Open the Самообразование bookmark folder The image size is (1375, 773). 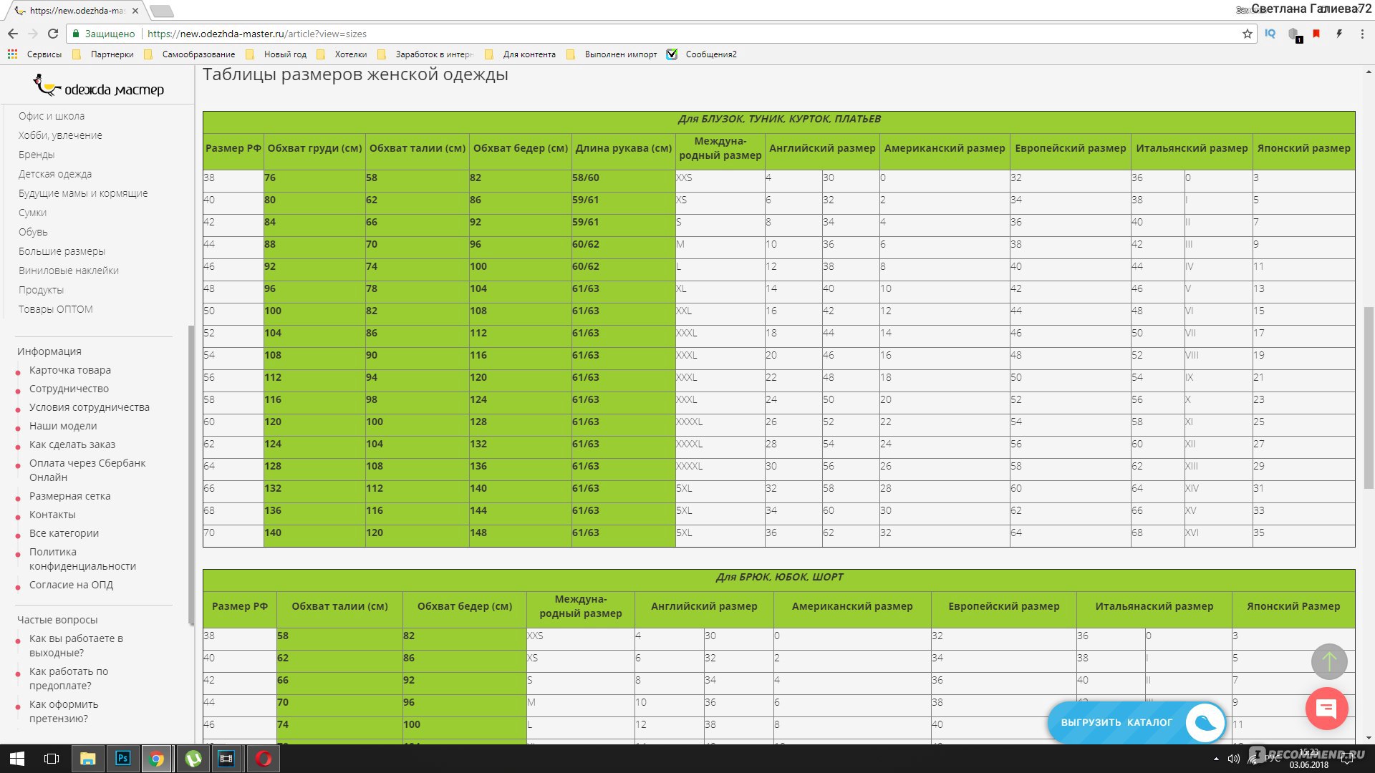(190, 54)
